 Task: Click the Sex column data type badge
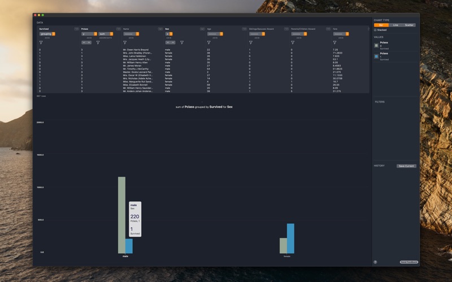click(202, 29)
